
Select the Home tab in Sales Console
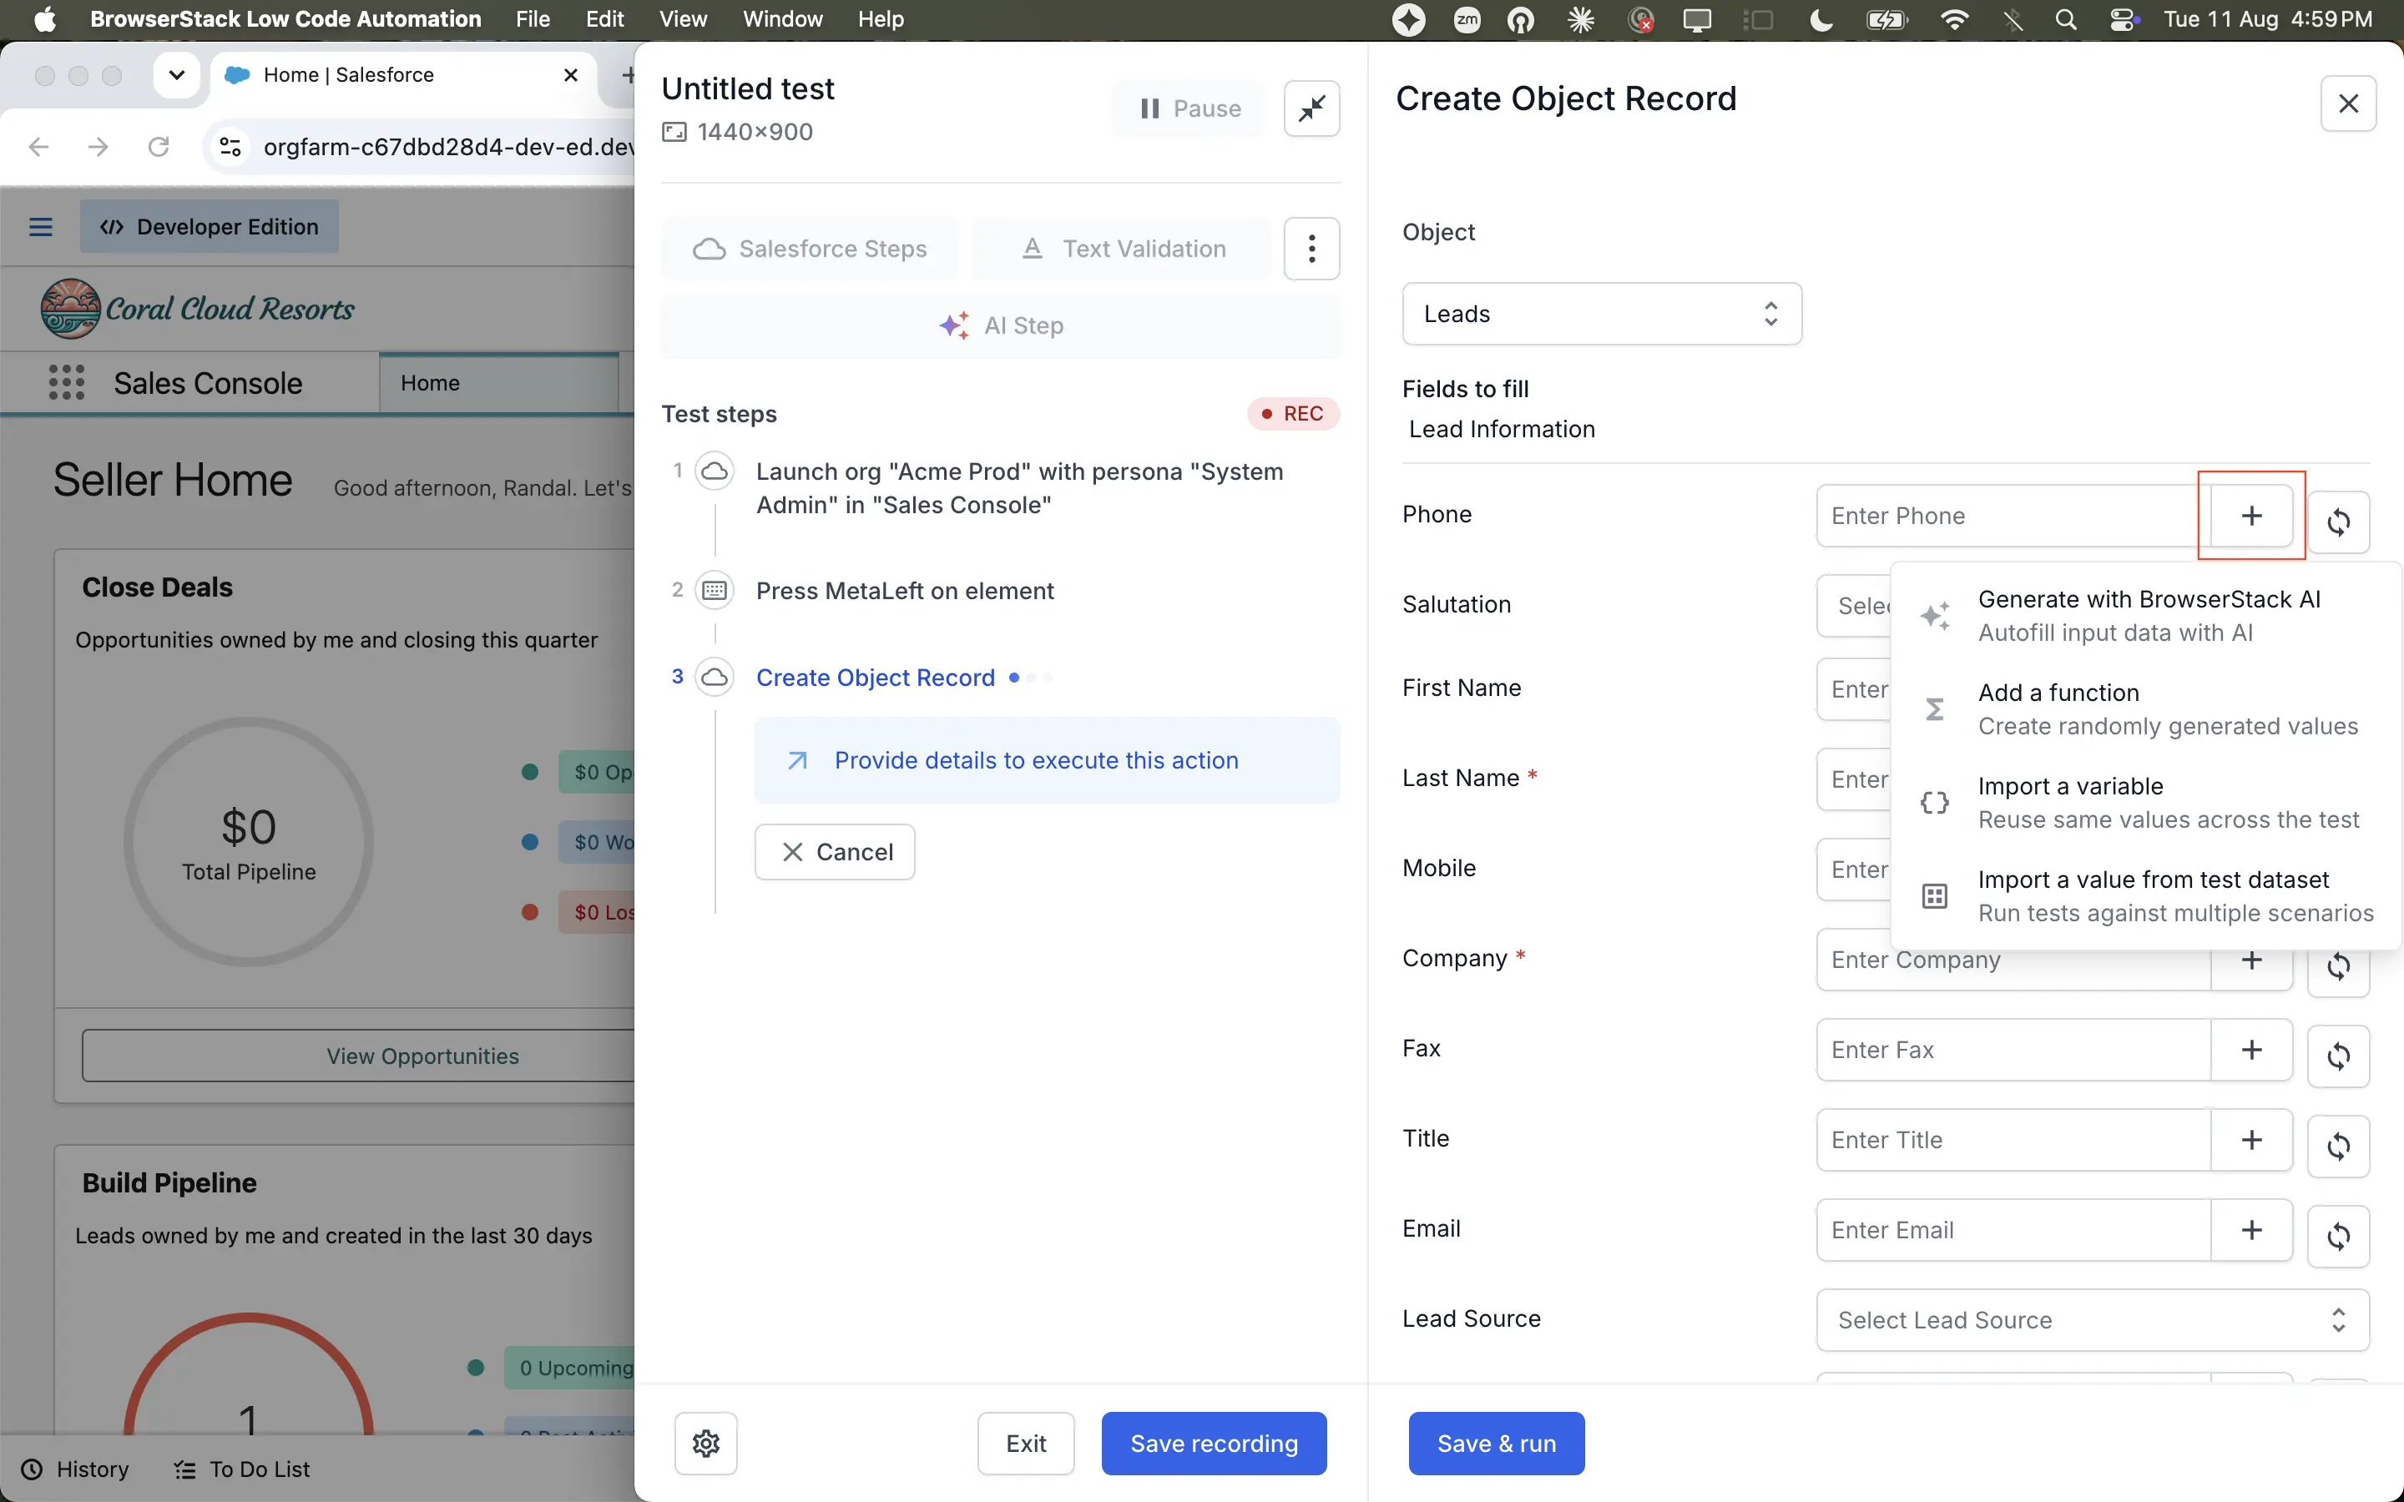[498, 382]
